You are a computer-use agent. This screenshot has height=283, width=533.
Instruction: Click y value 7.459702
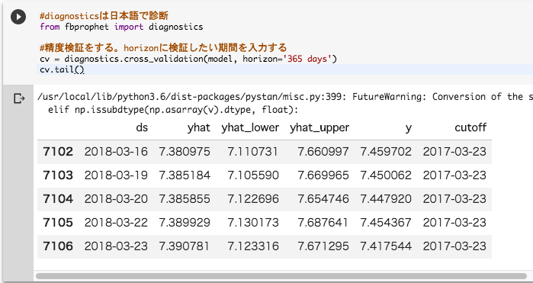click(x=386, y=151)
